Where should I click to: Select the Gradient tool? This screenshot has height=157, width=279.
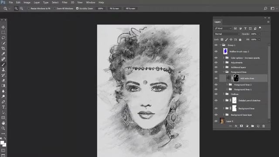pyautogui.click(x=3, y=85)
